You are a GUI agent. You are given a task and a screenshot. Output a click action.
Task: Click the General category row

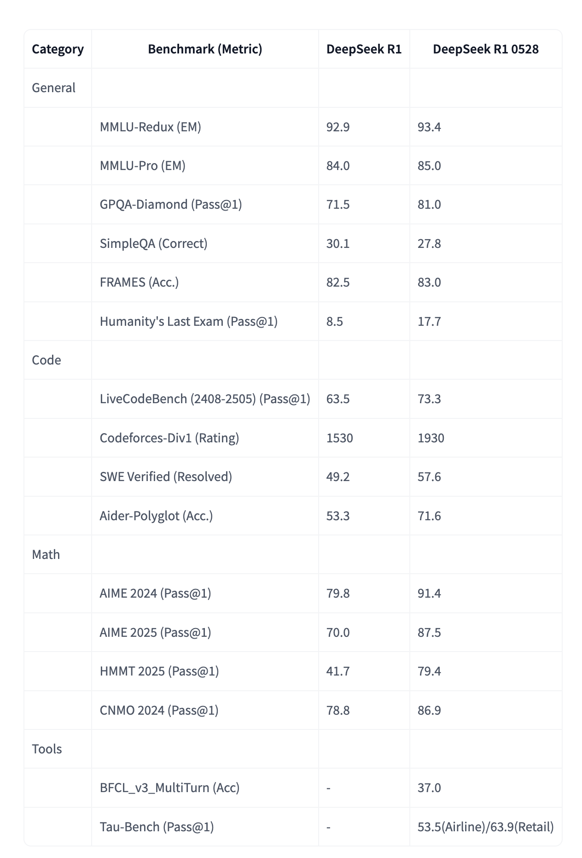click(293, 88)
